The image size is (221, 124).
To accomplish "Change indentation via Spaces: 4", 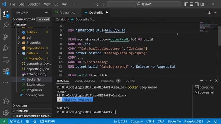I will [137, 121].
